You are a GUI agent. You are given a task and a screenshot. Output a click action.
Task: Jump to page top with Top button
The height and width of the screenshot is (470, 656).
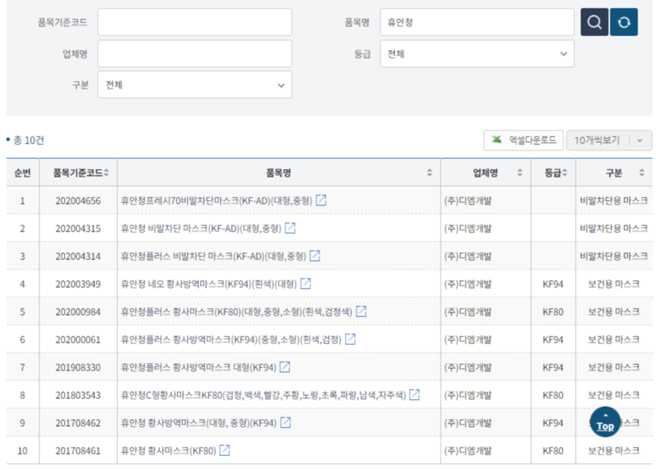coord(605,422)
